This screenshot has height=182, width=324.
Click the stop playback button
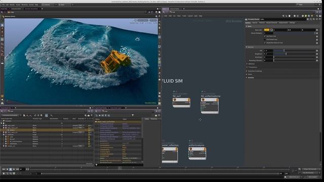(11, 169)
